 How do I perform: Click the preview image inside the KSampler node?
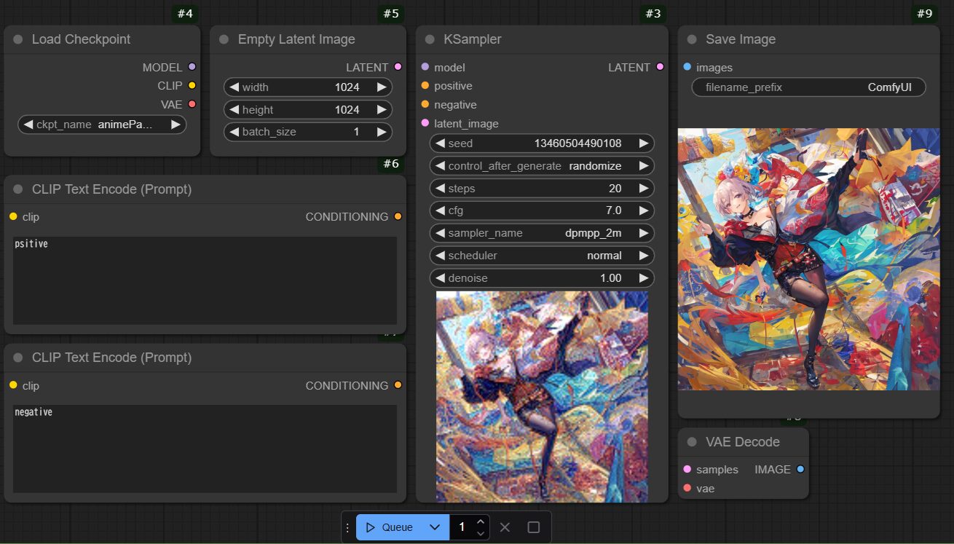pos(542,397)
